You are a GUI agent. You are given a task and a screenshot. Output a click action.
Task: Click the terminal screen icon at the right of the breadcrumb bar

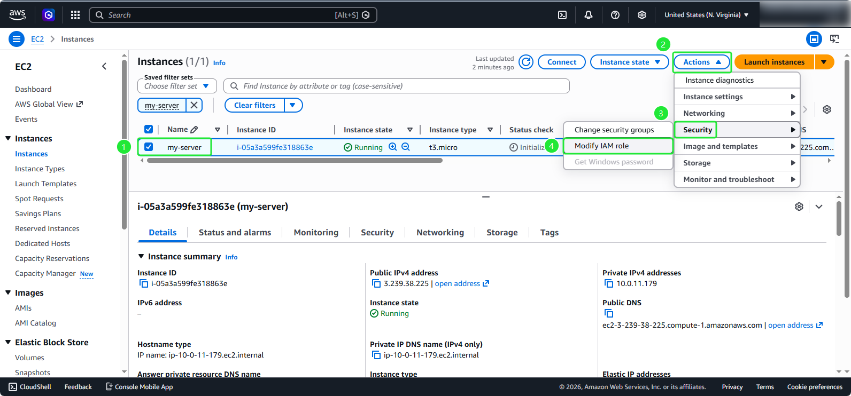[834, 39]
